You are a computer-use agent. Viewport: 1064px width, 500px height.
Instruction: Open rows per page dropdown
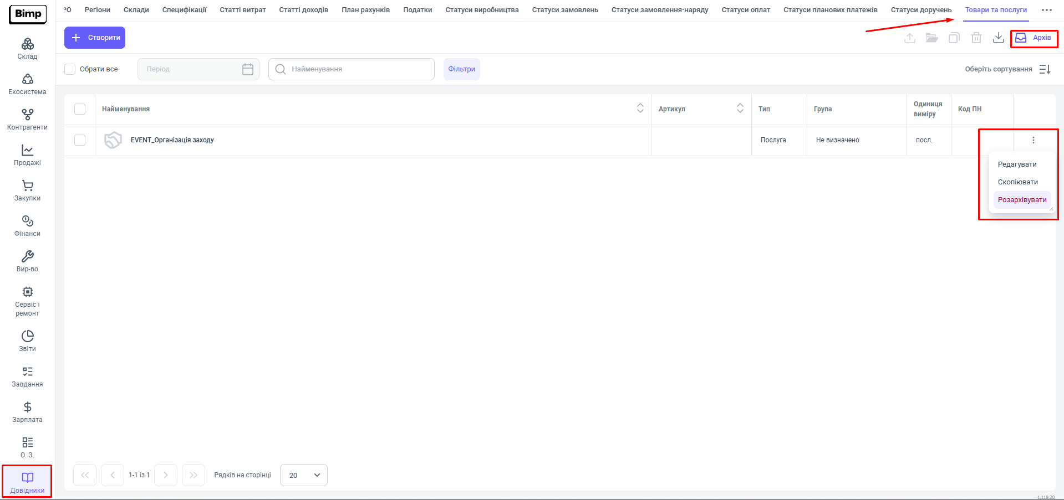point(304,475)
